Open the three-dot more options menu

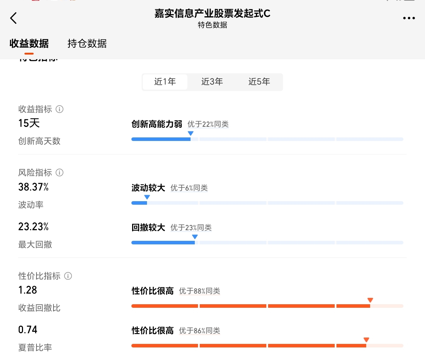409,18
